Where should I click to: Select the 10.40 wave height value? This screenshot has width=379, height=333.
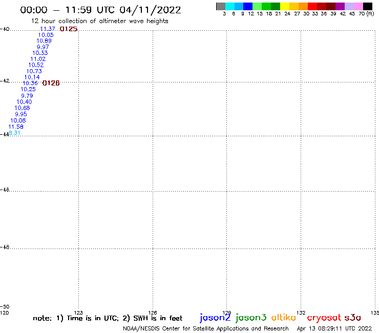point(24,102)
